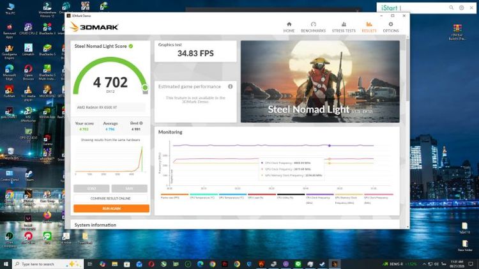
Task: Open the VLC media player desktop shortcut
Action: [x=28, y=93]
